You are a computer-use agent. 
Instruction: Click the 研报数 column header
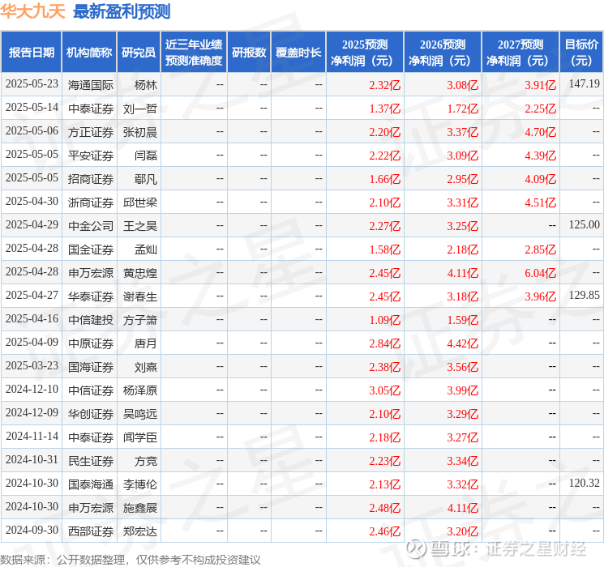(249, 52)
